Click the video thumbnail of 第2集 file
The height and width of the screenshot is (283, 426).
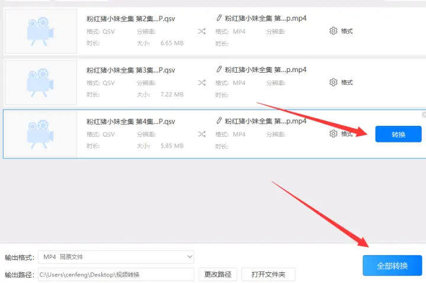41,31
